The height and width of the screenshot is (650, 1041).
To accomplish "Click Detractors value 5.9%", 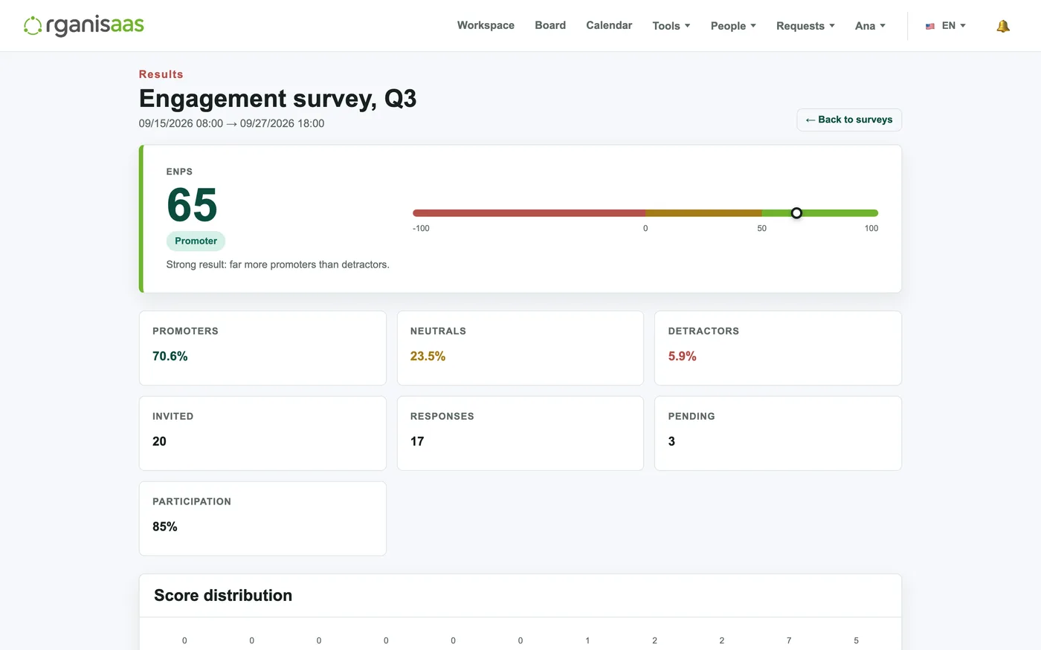I will [682, 357].
